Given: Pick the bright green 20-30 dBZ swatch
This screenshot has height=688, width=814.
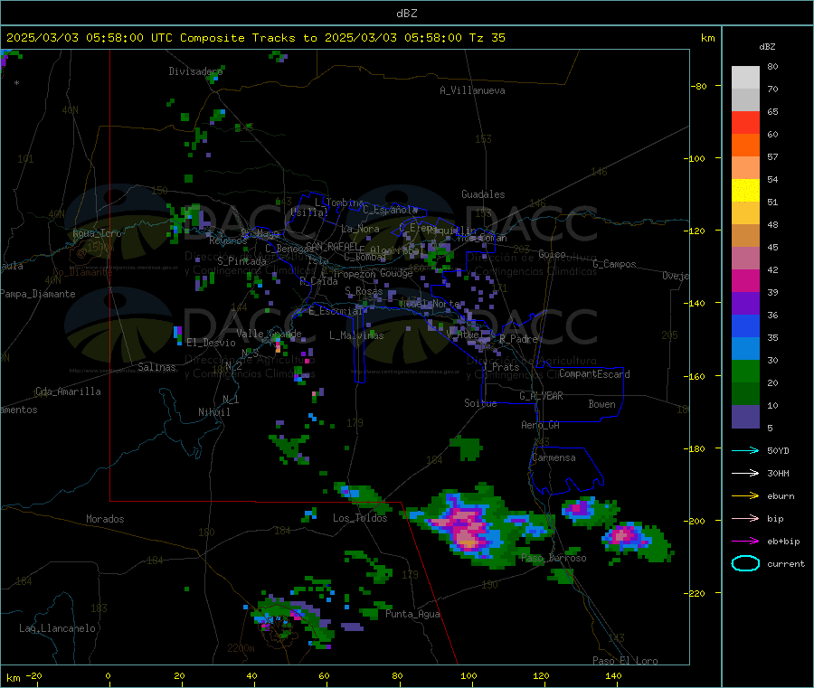Looking at the screenshot, I should 745,371.
